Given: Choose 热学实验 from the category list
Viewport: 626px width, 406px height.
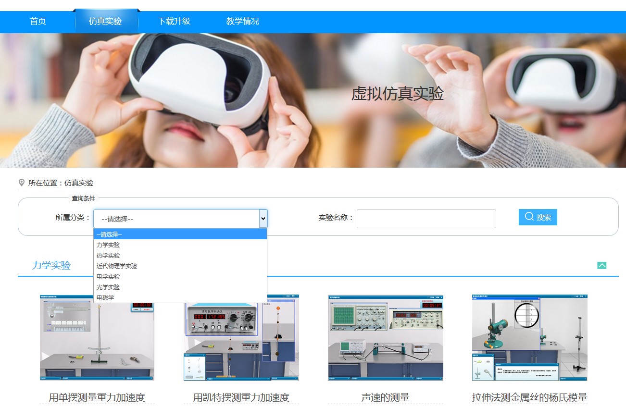Looking at the screenshot, I should click(x=108, y=256).
